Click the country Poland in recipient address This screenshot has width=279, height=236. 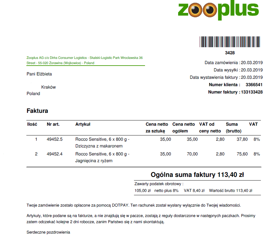33,93
